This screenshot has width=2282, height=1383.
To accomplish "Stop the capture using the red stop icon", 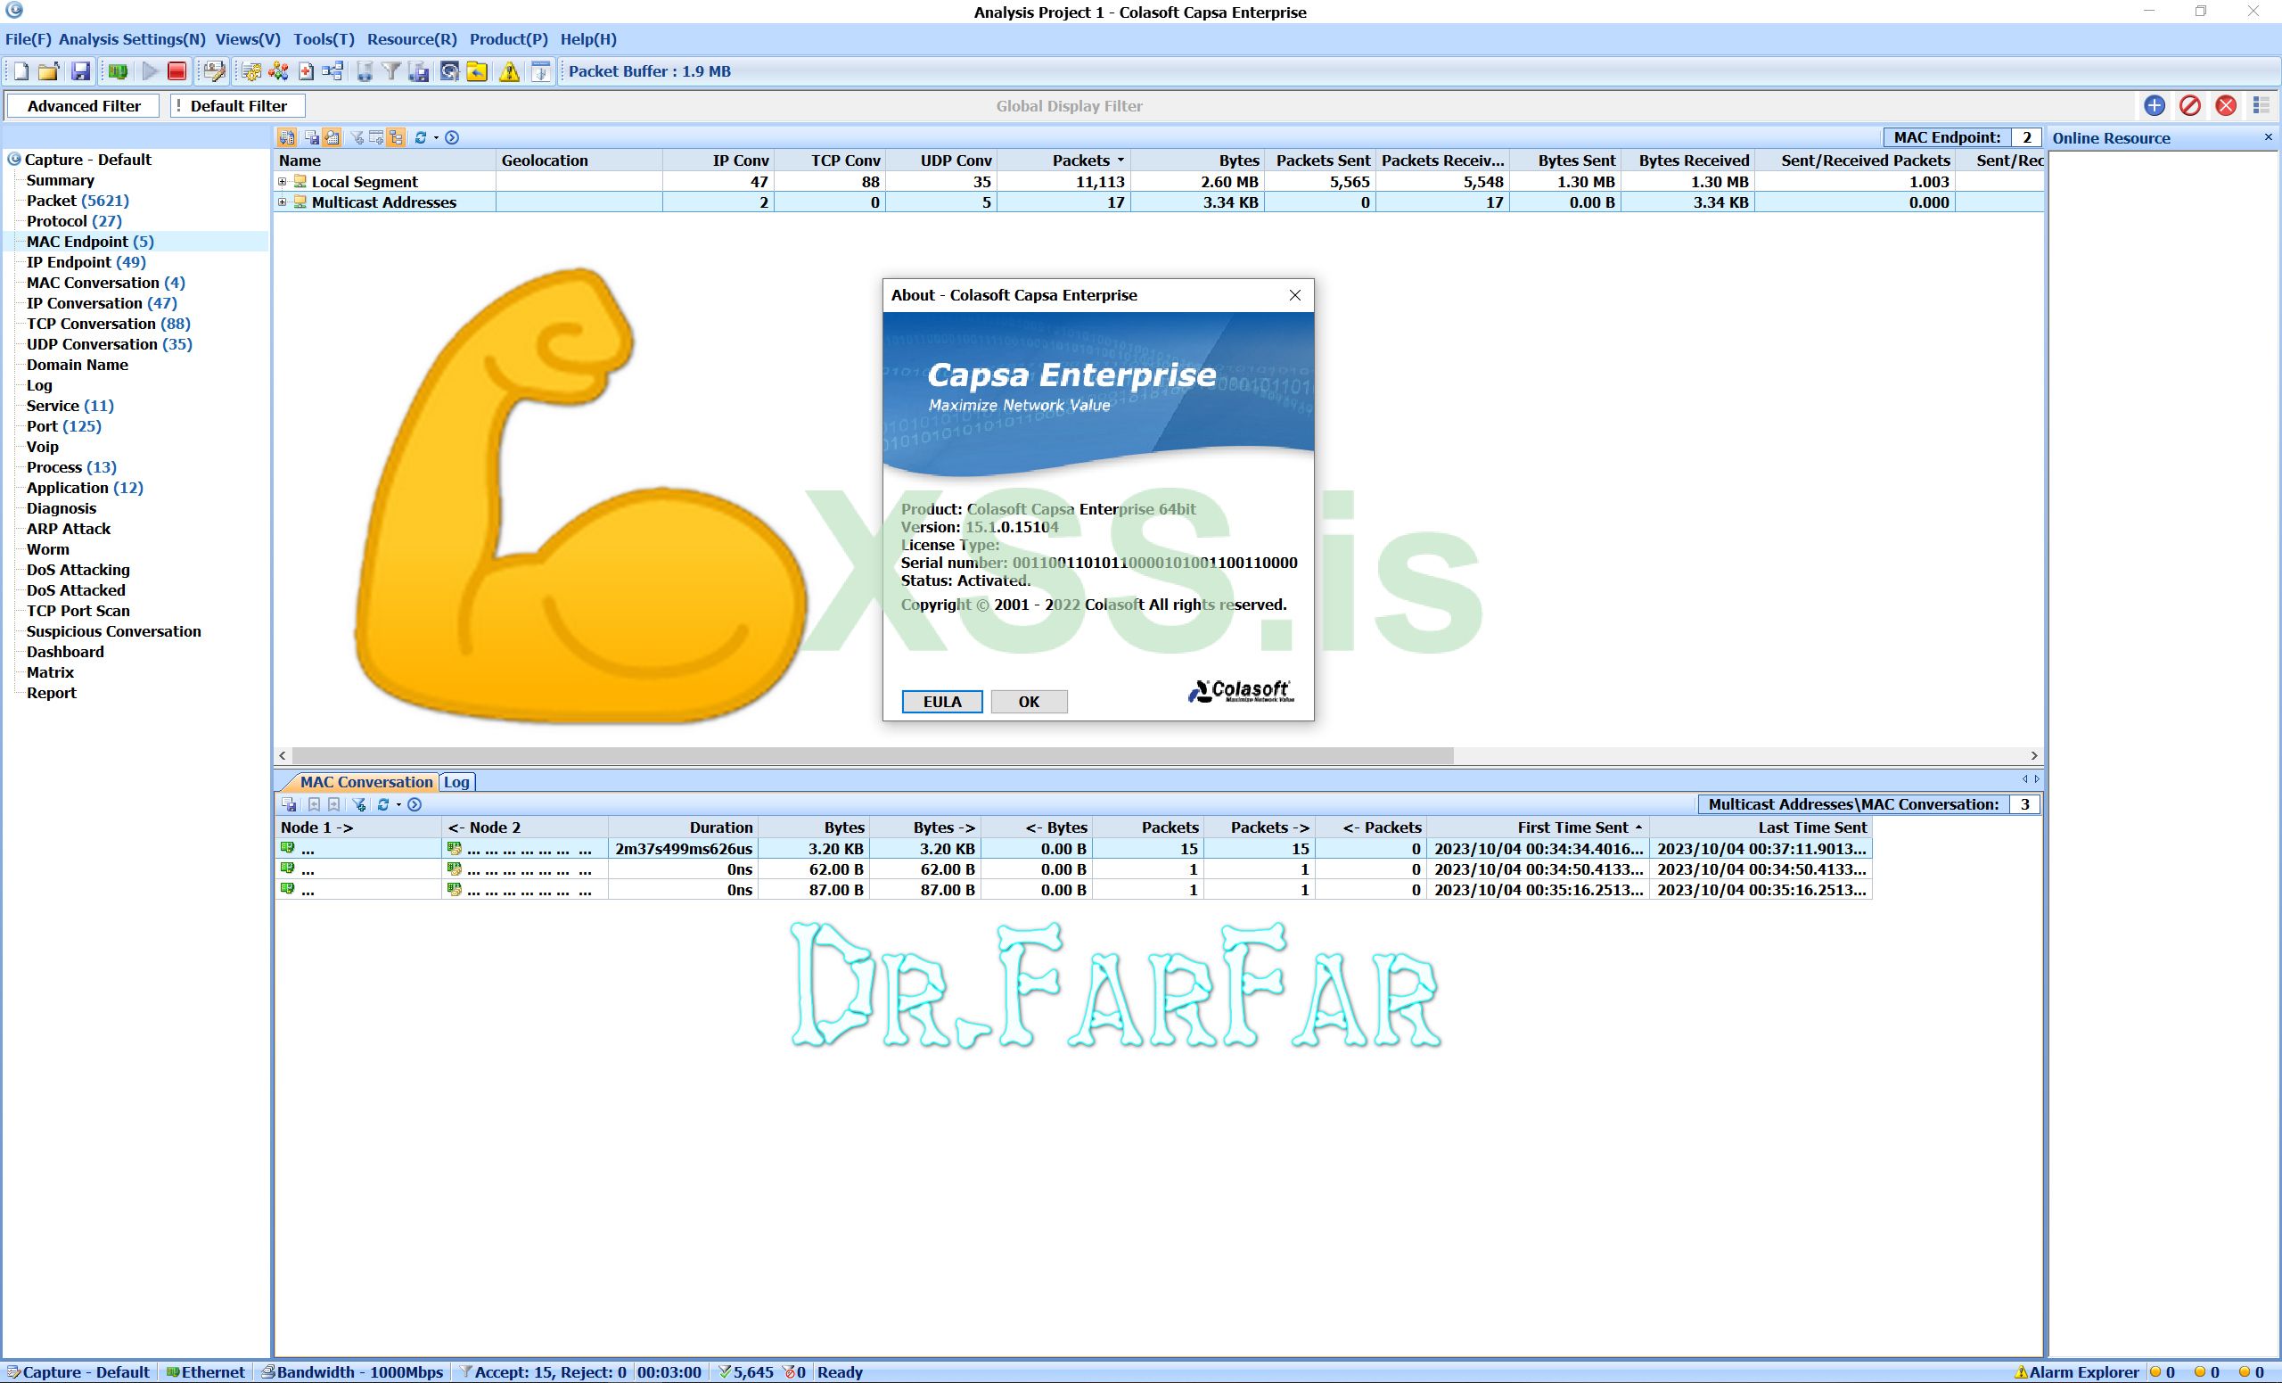I will click(176, 71).
